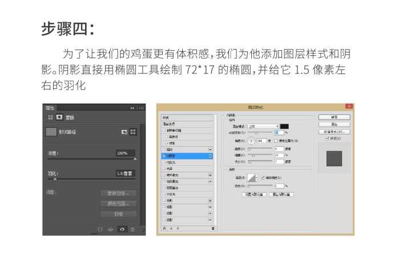The image size is (394, 253).
Task: Click the Inner Shadow choke slider
Action: 260,156
